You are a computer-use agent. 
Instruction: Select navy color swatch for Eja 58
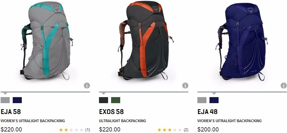tap(17, 100)
